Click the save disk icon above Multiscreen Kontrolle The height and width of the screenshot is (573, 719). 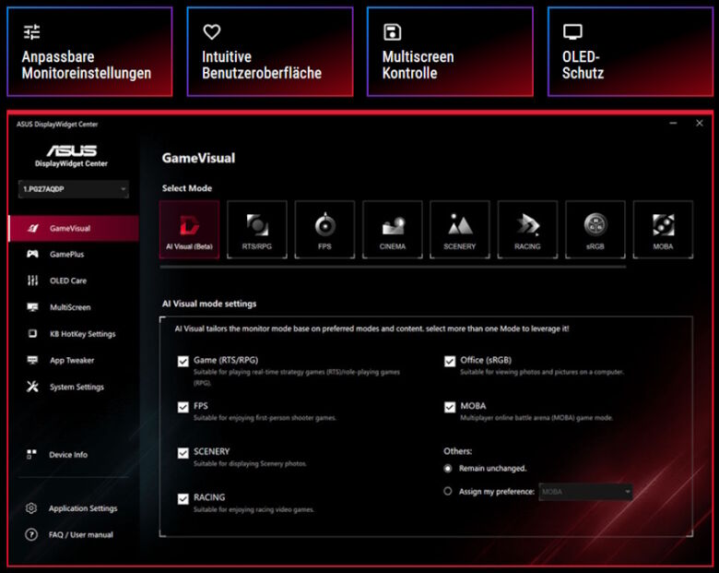[392, 32]
